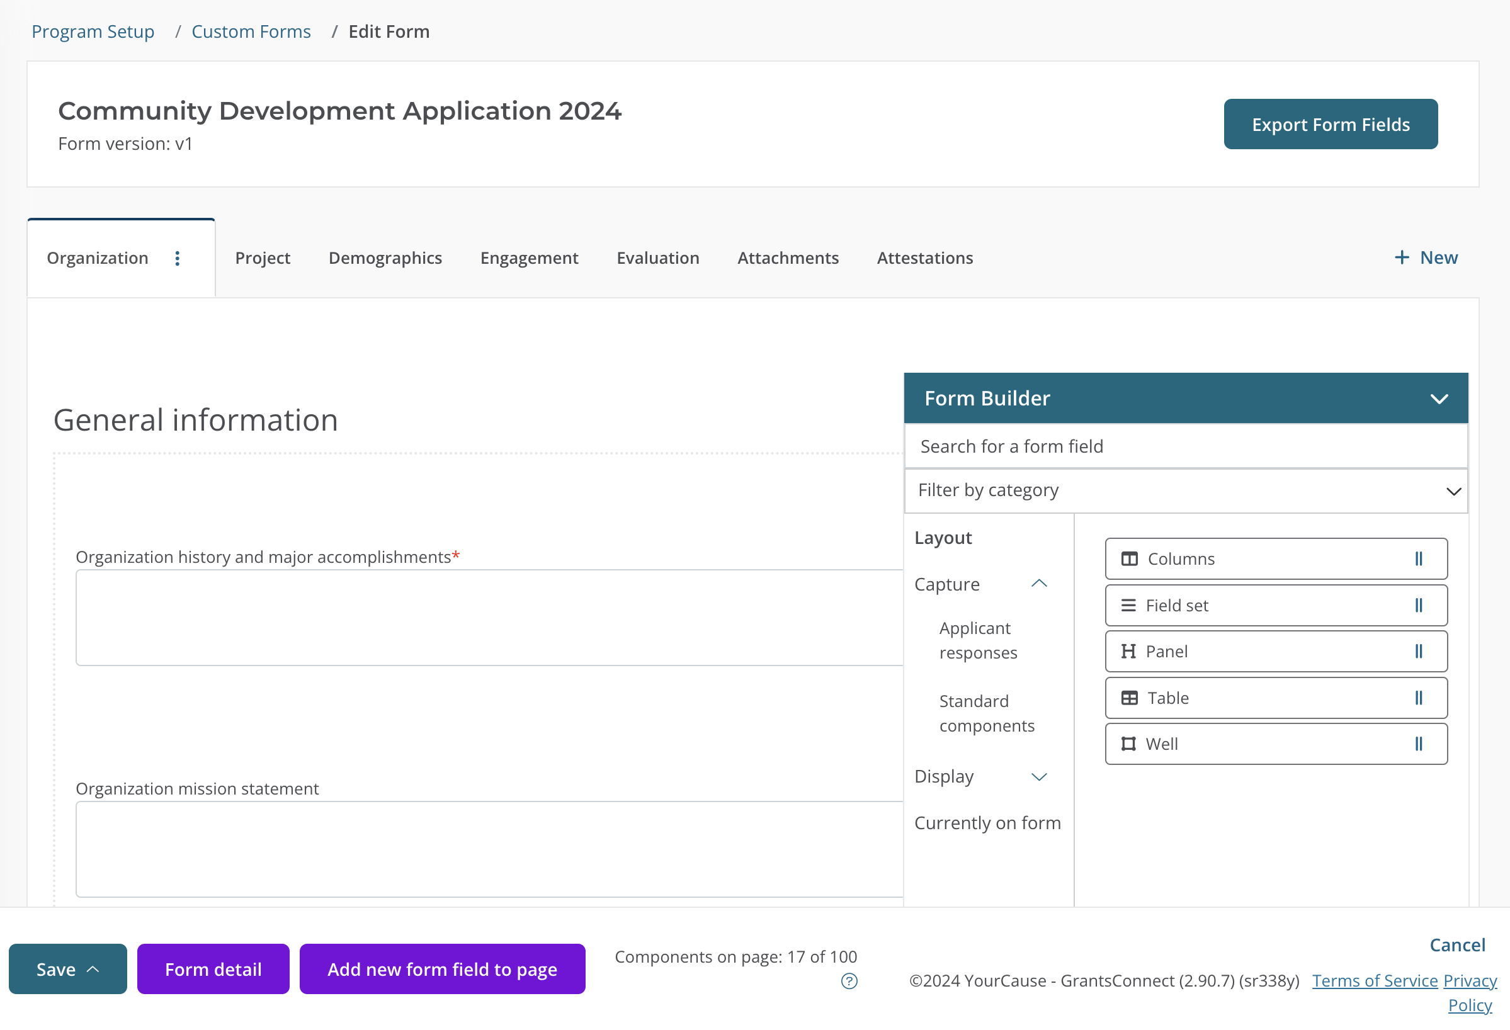Click the help question mark icon
The height and width of the screenshot is (1030, 1510).
pos(849,982)
